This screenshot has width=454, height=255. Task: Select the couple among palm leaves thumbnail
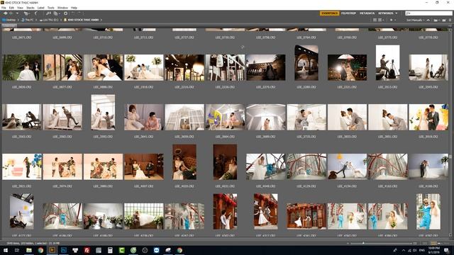[x=22, y=68]
